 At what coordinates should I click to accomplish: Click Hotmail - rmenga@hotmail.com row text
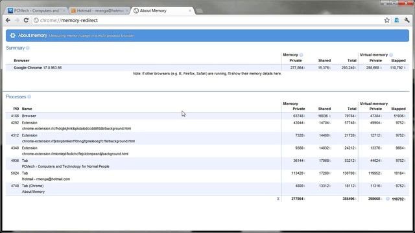click(46, 179)
